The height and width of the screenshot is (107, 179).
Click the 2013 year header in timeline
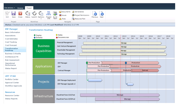(x=124, y=36)
